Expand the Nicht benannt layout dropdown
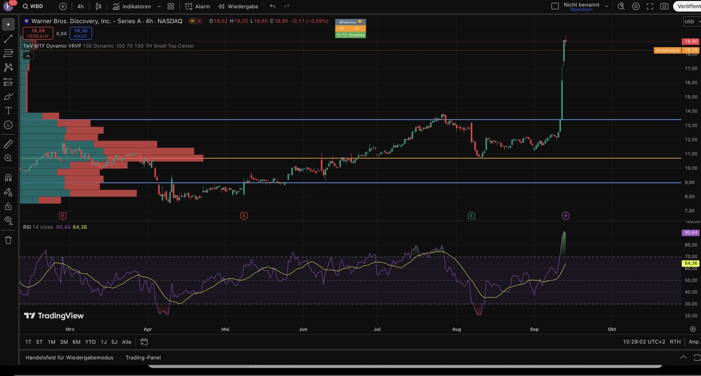The image size is (701, 376). 606,7
